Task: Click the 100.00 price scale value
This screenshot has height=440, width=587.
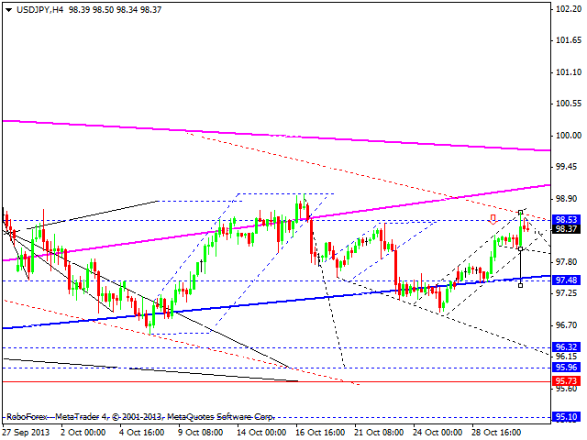Action: [x=569, y=136]
